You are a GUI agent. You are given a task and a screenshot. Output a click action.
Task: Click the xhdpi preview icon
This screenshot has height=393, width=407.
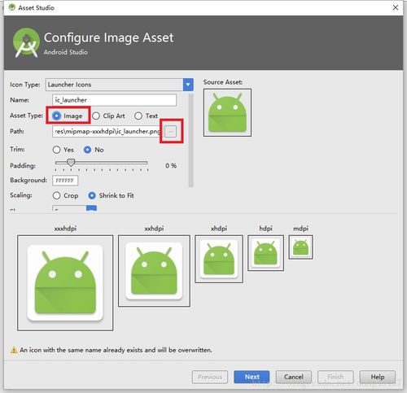(219, 259)
